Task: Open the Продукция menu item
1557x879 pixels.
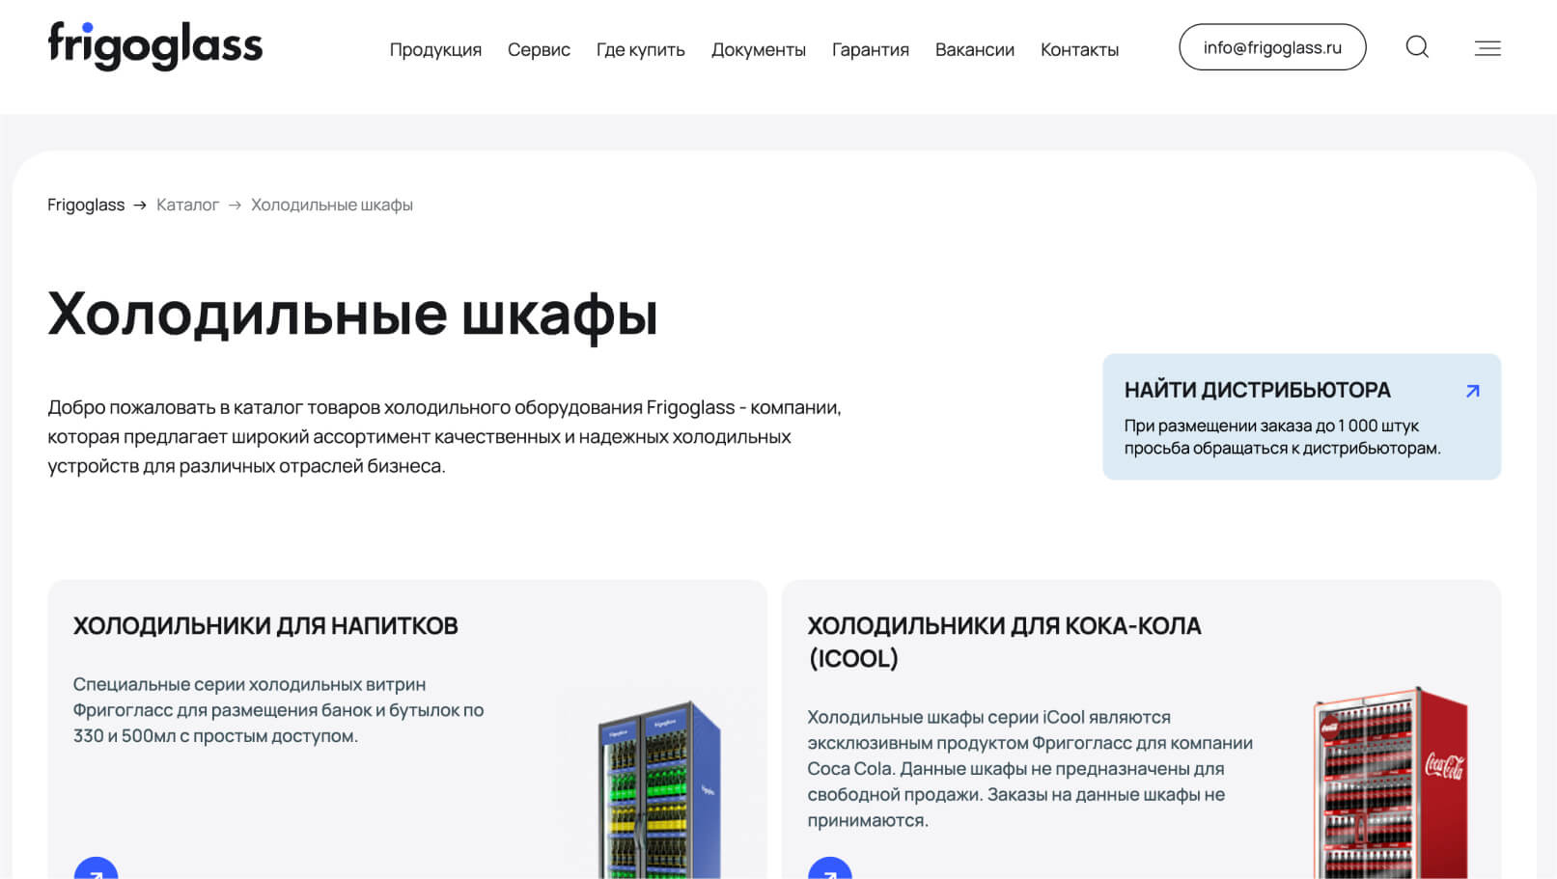Action: [x=435, y=49]
